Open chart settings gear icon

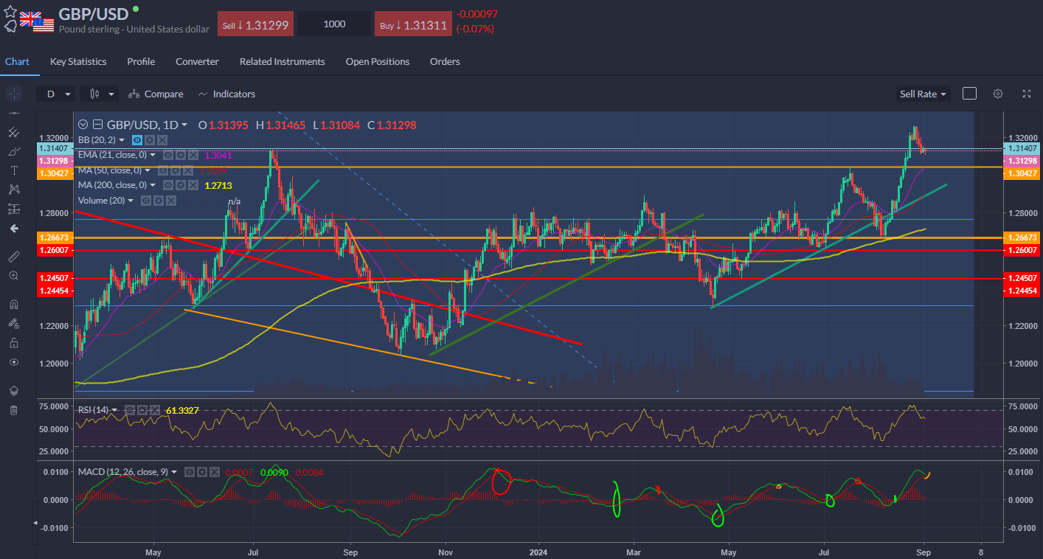pos(998,94)
